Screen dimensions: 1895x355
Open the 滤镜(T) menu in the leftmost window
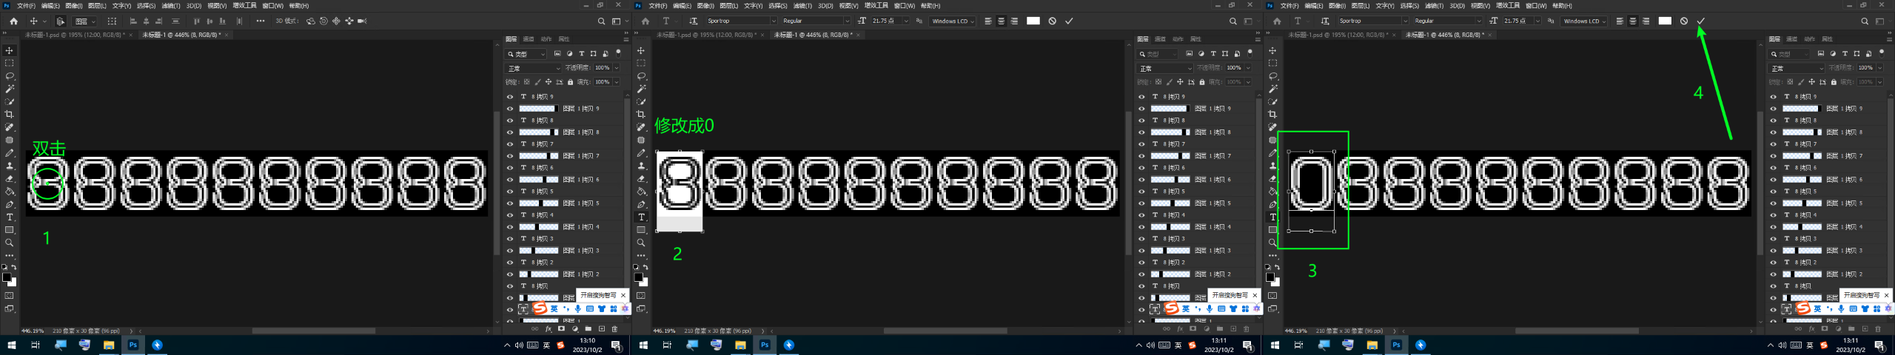(x=170, y=6)
